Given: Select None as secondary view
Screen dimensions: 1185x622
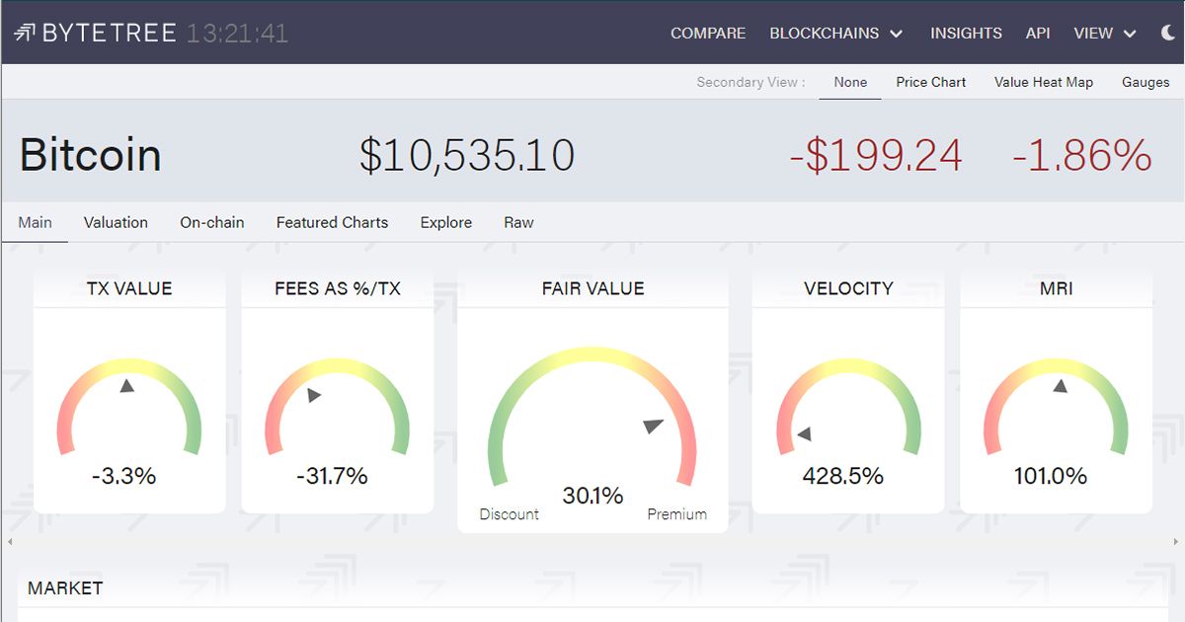Looking at the screenshot, I should click(850, 82).
